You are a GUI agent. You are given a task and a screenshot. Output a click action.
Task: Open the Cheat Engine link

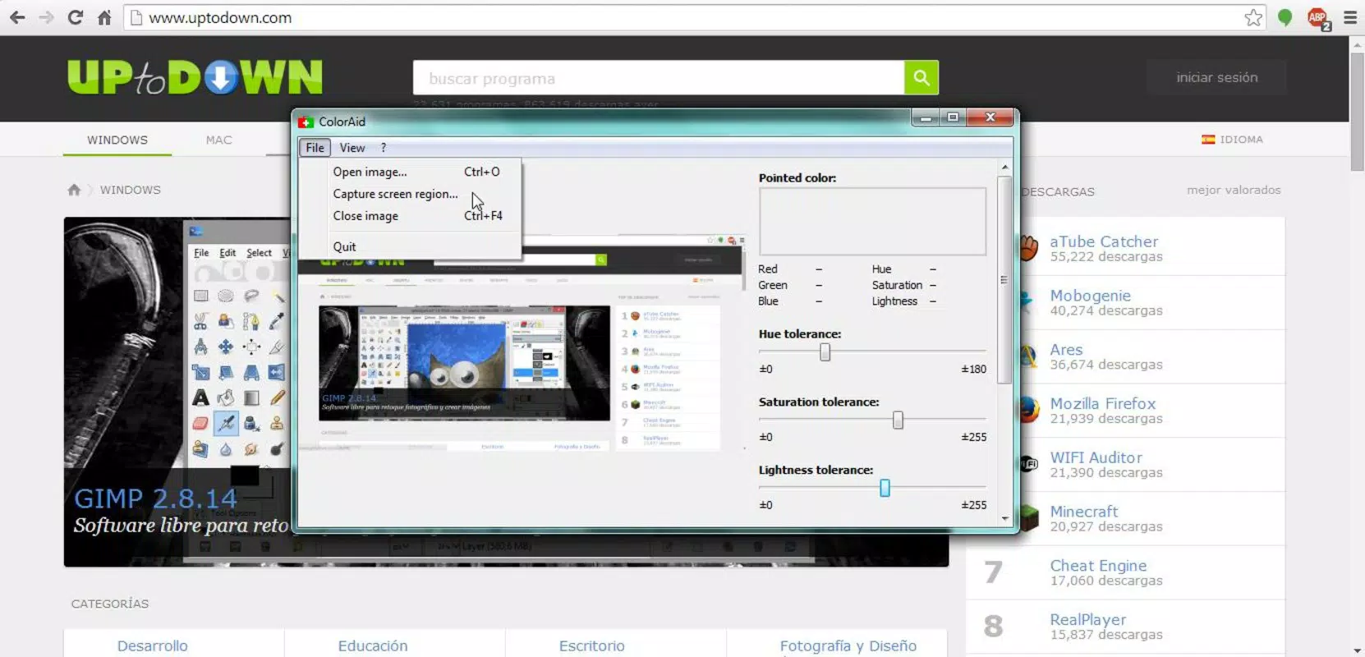click(x=1098, y=566)
